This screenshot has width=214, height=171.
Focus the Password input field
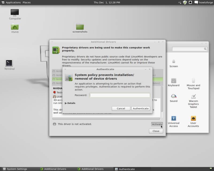(x=120, y=95)
